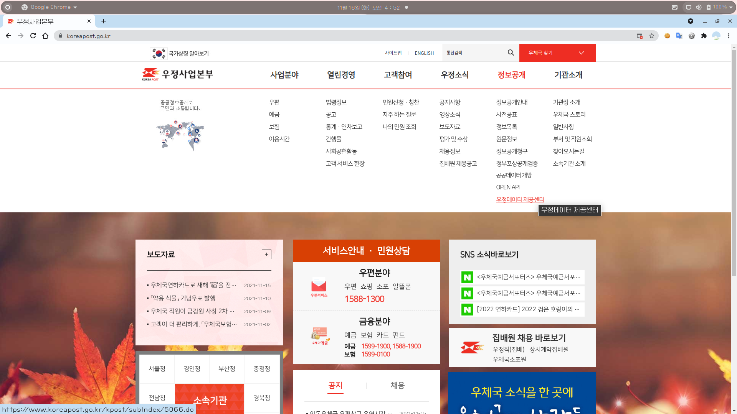
Task: Open the 우체국 찾기 dropdown
Action: pos(557,53)
